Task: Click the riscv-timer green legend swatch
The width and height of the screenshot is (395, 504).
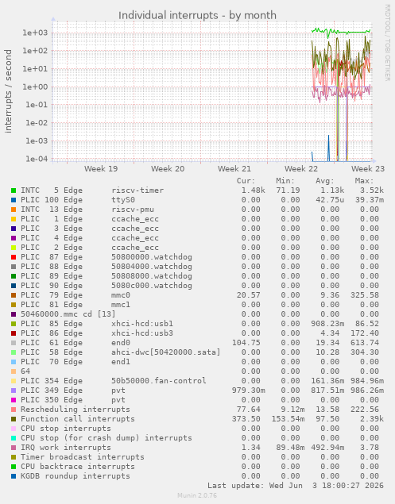Action: coord(14,190)
